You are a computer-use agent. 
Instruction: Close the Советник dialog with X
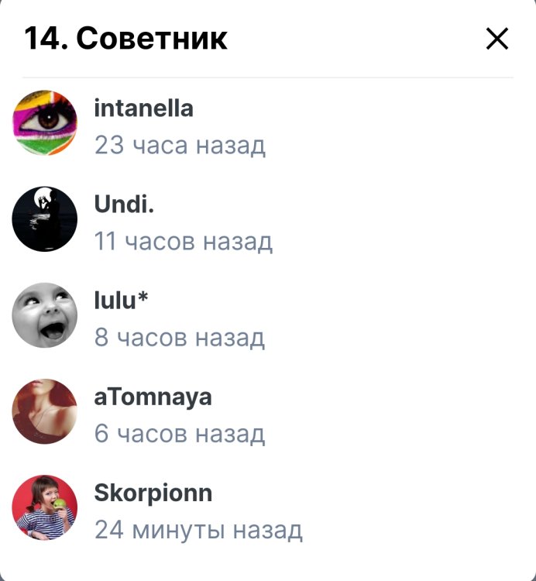pos(497,39)
